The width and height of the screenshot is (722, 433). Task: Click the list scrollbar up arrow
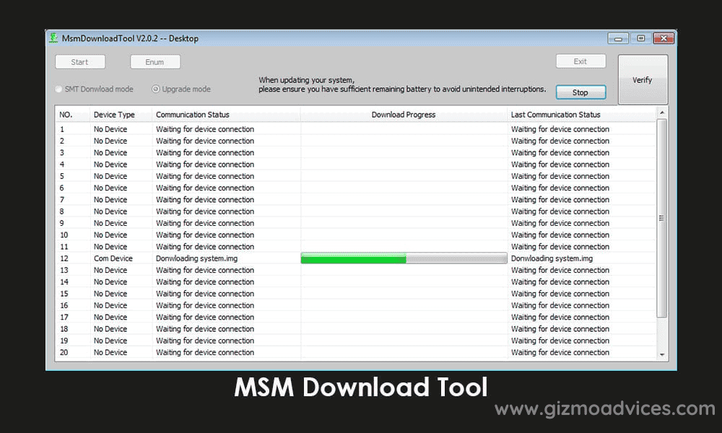(x=661, y=113)
